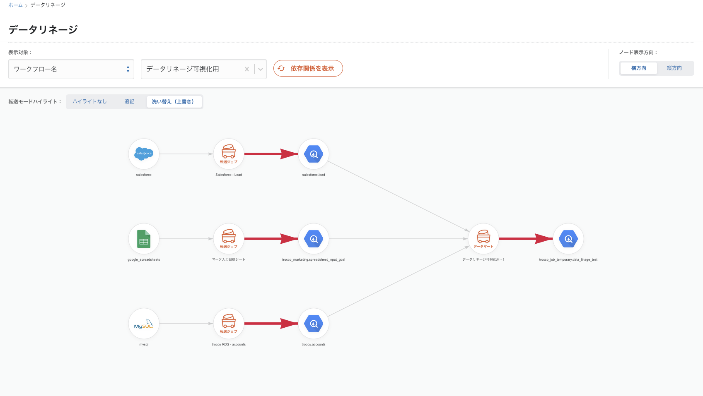Image resolution: width=703 pixels, height=396 pixels.
Task: Open the ワークフロー名 display target dropdown
Action: click(x=71, y=69)
